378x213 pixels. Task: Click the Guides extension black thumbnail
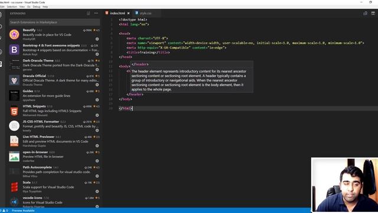[14, 95]
